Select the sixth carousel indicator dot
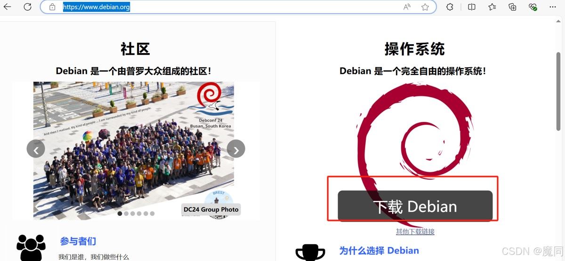Image resolution: width=565 pixels, height=261 pixels. (x=152, y=214)
